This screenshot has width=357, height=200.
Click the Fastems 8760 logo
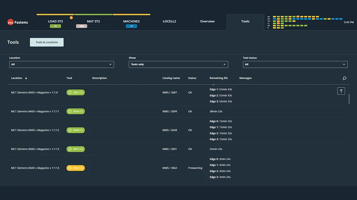(x=18, y=23)
